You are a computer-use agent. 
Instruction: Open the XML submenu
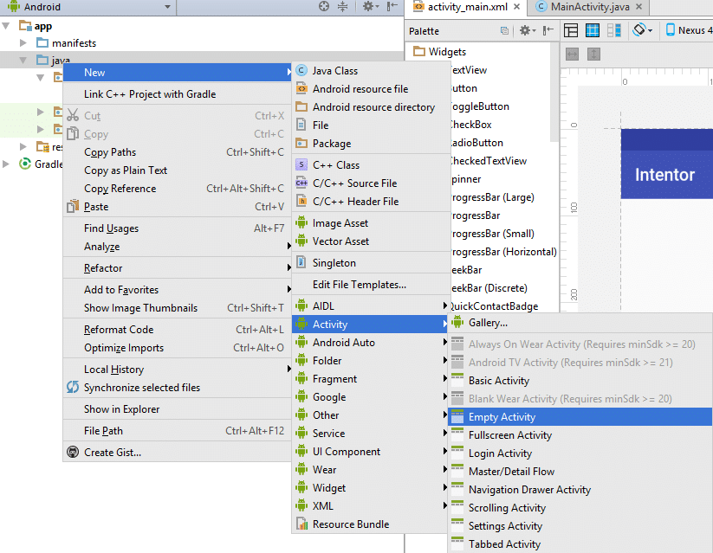pos(371,506)
